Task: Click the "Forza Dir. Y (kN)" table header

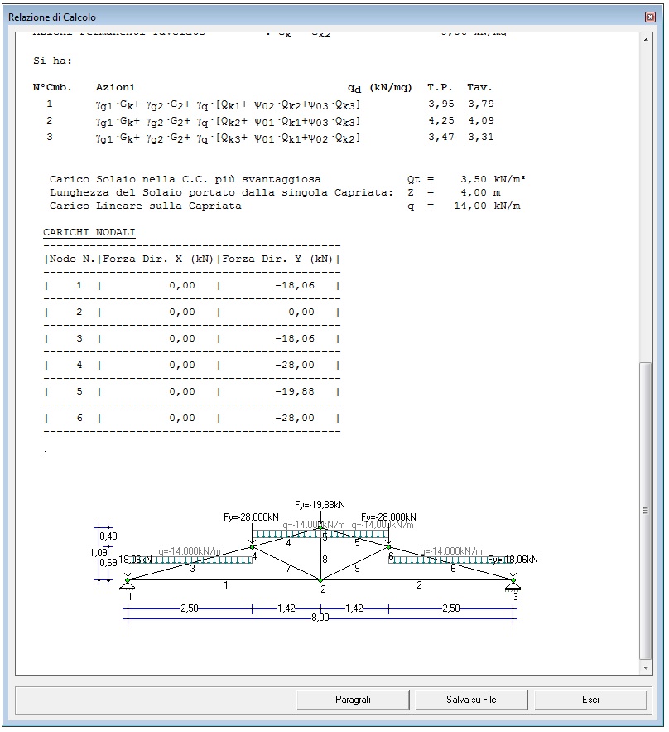Action: tap(277, 259)
